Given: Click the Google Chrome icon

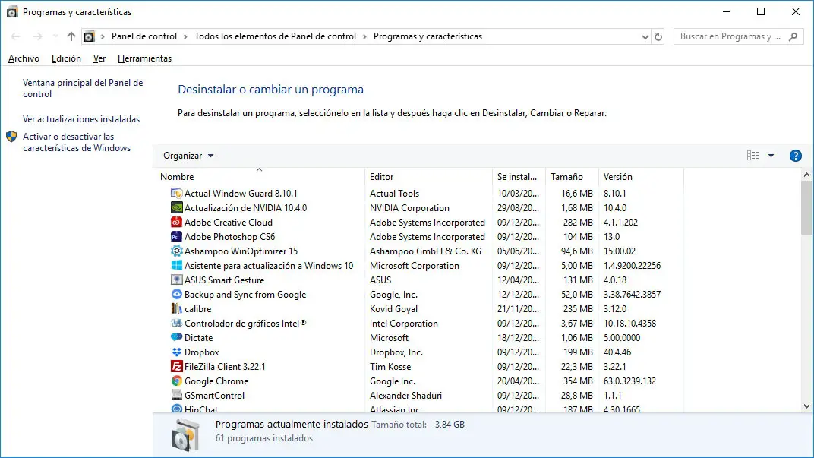Looking at the screenshot, I should point(176,381).
